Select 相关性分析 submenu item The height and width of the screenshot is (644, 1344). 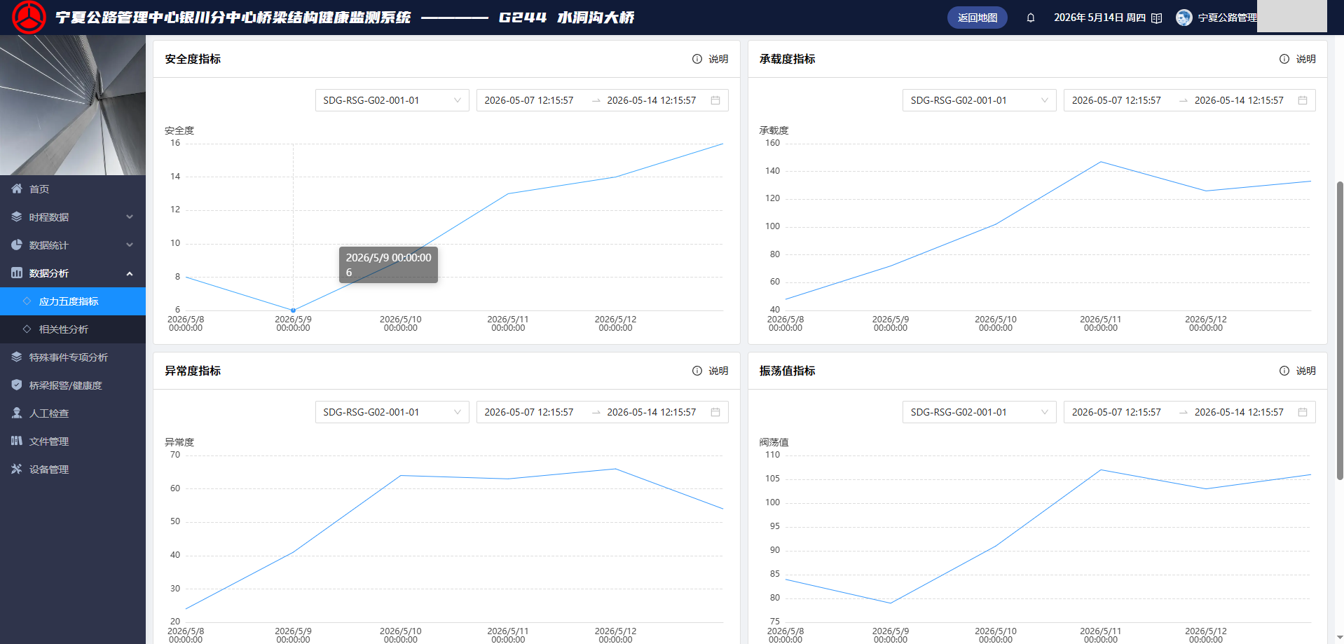pos(73,329)
